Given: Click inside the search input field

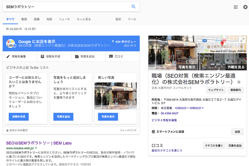Looking at the screenshot, I should tap(67, 7).
